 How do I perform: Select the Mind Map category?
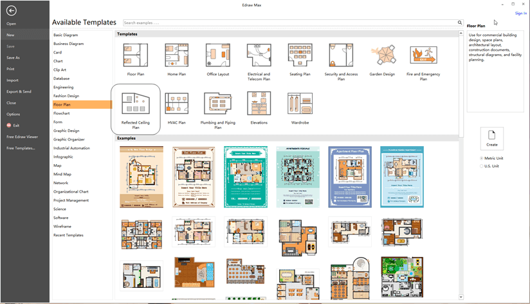tap(62, 175)
